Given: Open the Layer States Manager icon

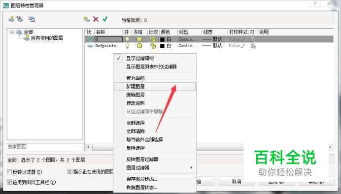Looking at the screenshot, I should 32,19.
